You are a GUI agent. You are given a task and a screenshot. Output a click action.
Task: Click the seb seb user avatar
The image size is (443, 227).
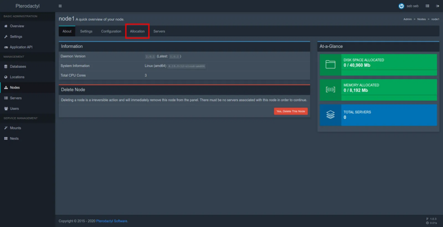(401, 6)
